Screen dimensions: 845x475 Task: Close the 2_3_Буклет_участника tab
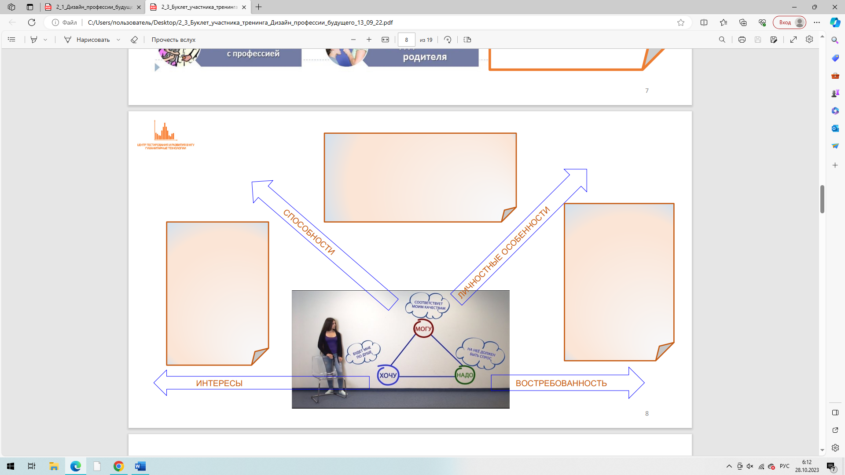244,7
